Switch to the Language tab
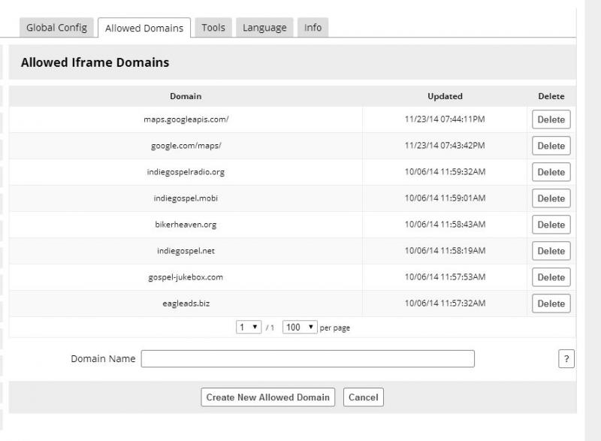Image resolution: width=601 pixels, height=441 pixels. click(264, 28)
